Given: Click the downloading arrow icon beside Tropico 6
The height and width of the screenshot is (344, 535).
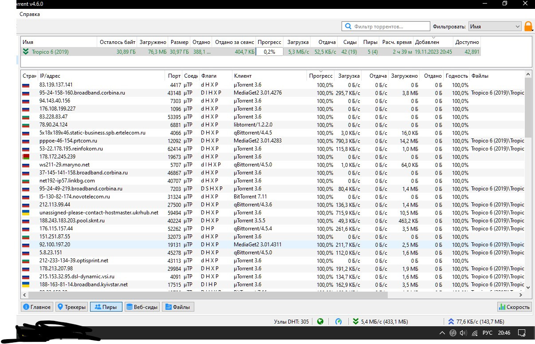Looking at the screenshot, I should [26, 52].
